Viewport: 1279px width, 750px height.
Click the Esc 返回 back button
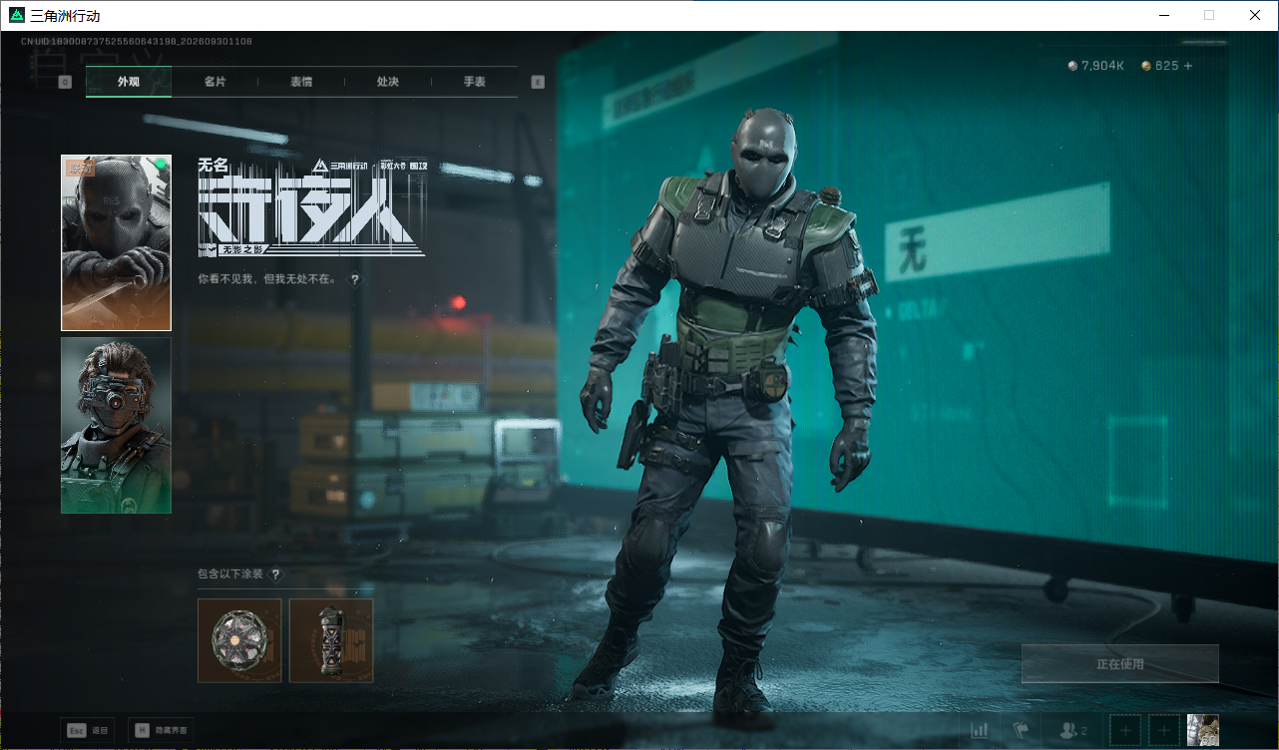click(x=88, y=730)
